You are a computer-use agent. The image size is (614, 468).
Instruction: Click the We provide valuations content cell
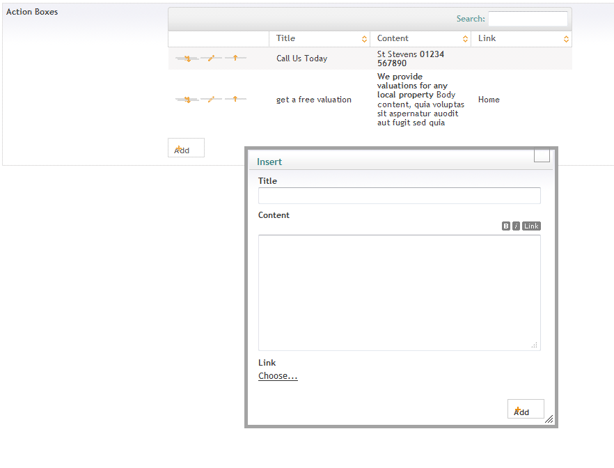click(x=421, y=100)
